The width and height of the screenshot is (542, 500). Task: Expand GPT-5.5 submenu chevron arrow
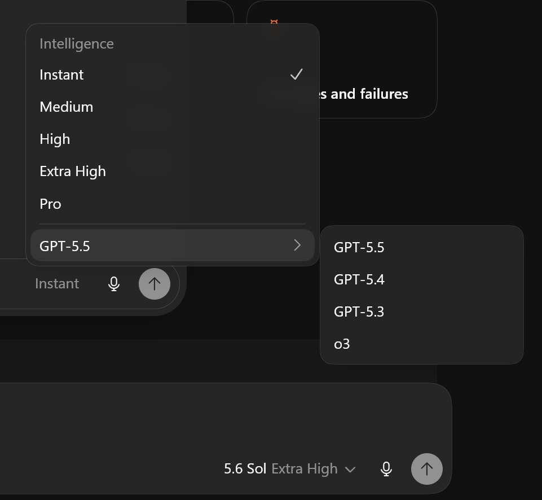(297, 245)
